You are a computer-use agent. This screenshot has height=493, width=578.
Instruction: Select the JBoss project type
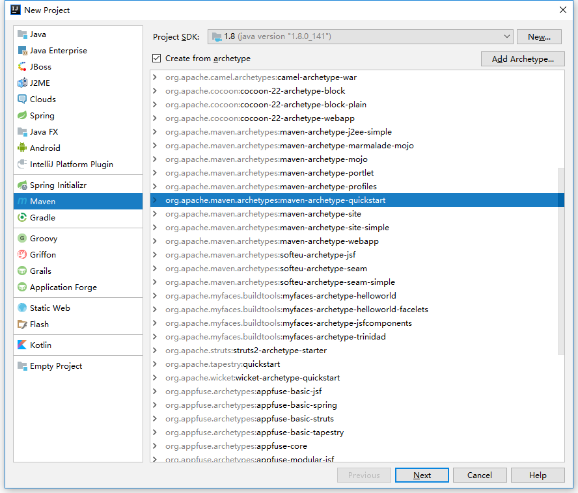(37, 66)
